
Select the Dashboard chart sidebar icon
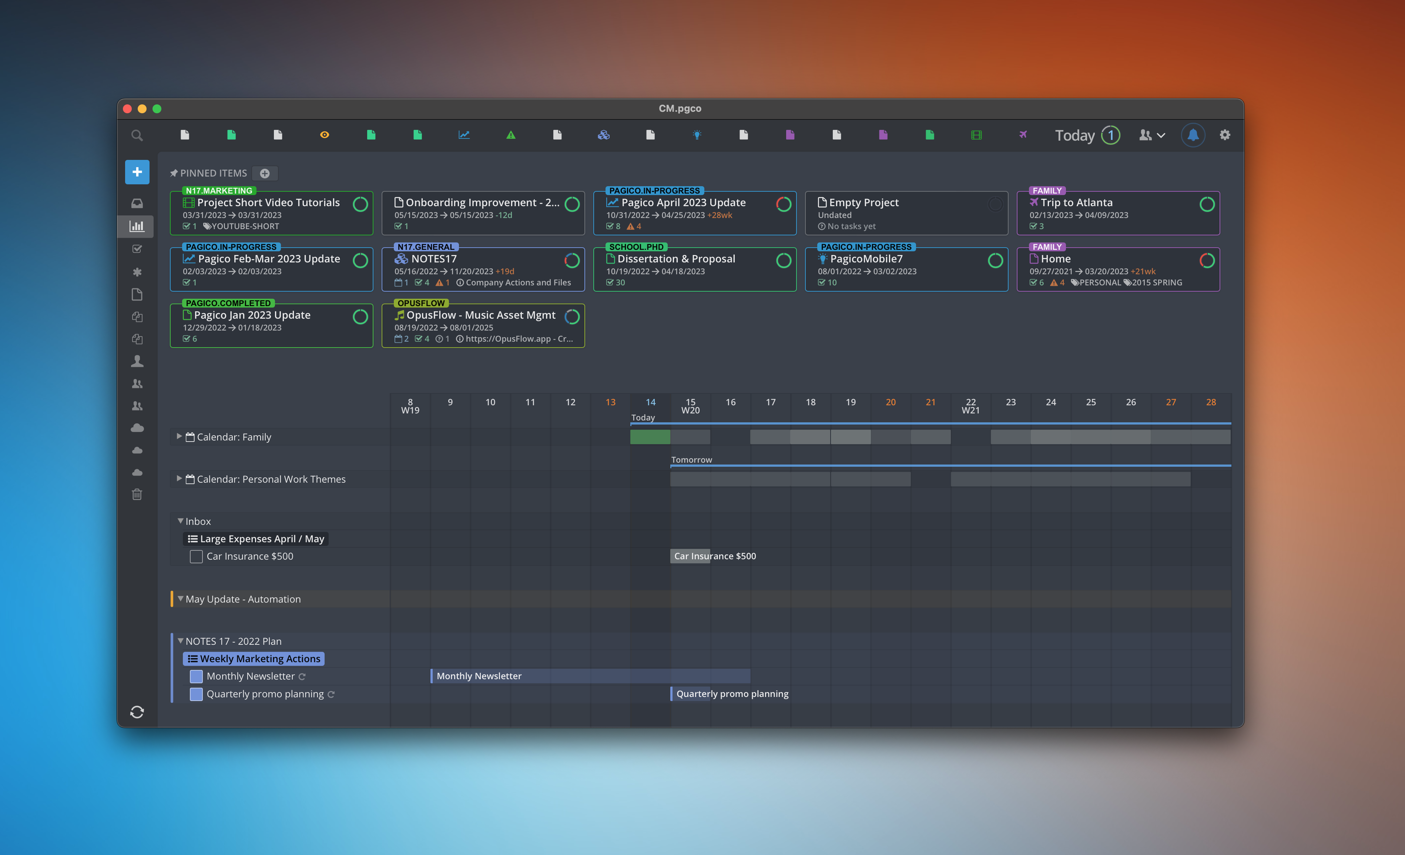tap(137, 226)
